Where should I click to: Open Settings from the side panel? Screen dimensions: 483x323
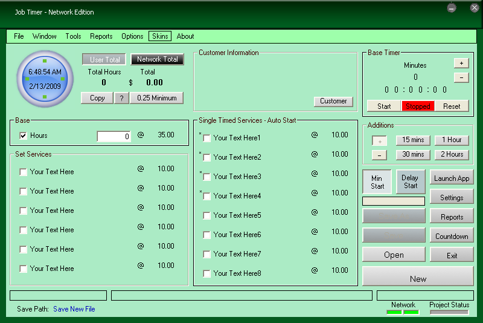tap(452, 197)
